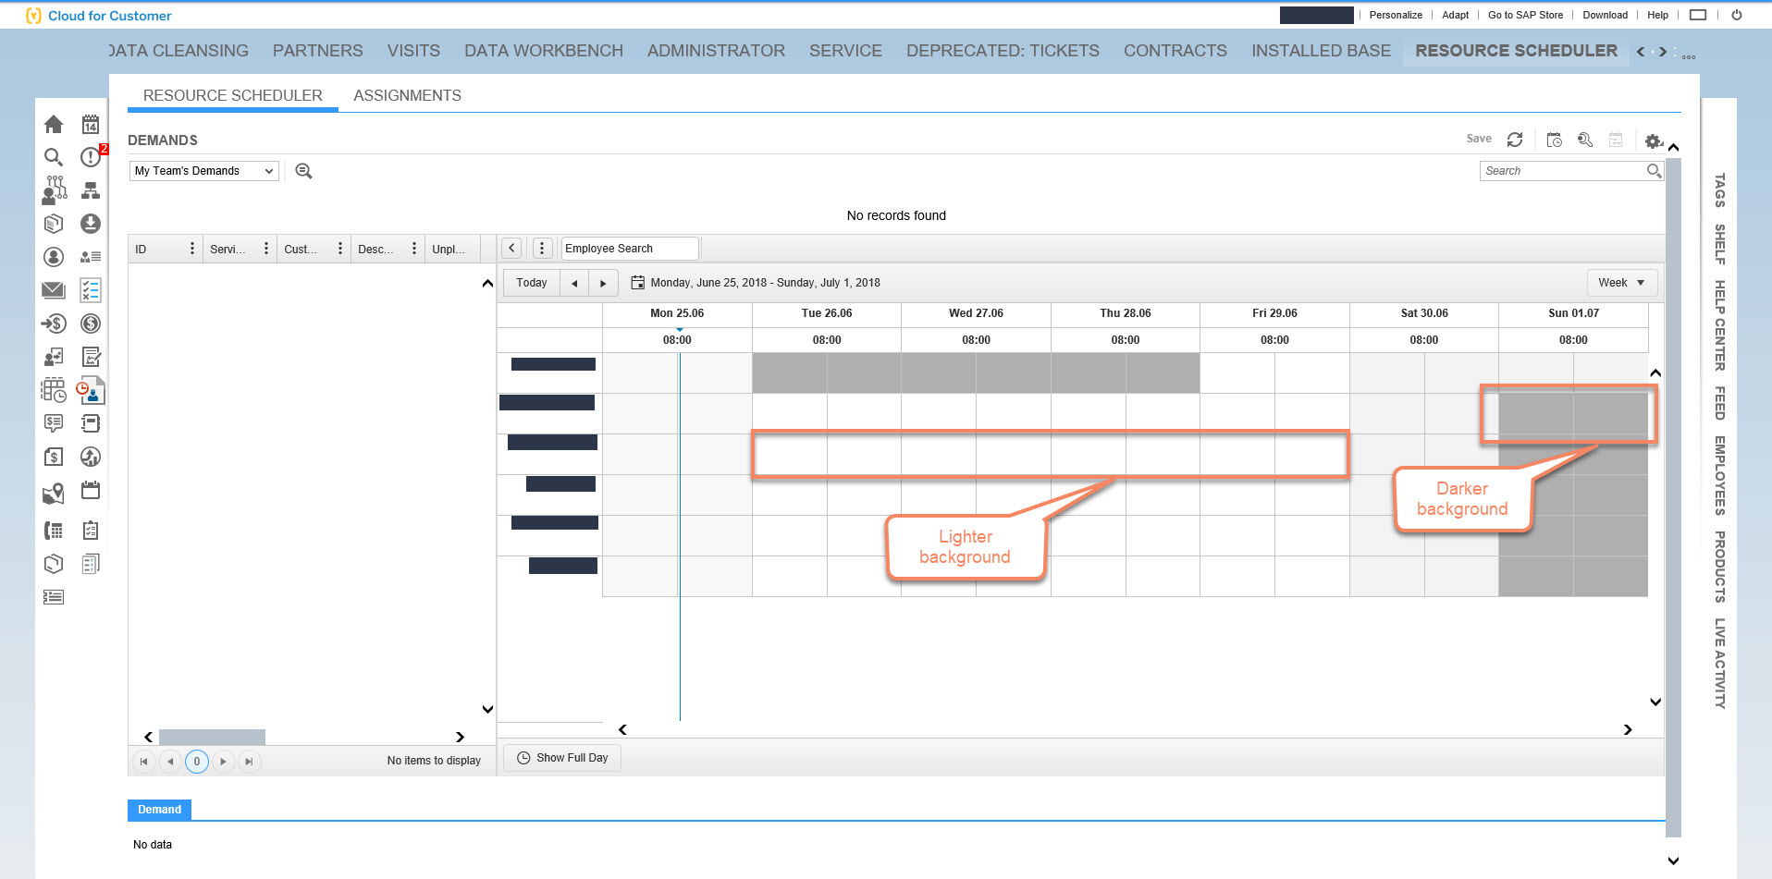This screenshot has height=879, width=1772.
Task: Click the calendar with clock toolbar icon
Action: pos(1554,140)
